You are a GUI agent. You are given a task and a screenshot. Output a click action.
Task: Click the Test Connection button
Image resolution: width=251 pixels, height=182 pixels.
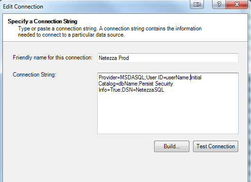(x=215, y=146)
